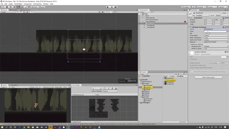
Task: Click the Play button
Action: (108, 7)
